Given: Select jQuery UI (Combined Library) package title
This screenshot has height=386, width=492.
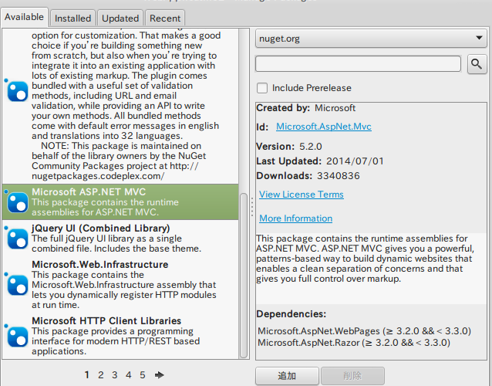Looking at the screenshot, I should (x=101, y=229).
